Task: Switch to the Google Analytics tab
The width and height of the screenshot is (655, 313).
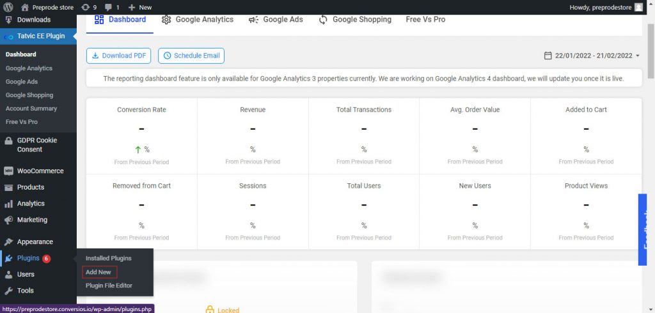Action: tap(197, 20)
